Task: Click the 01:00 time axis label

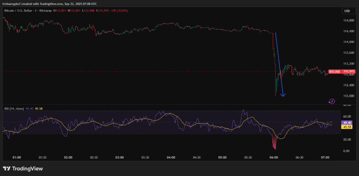Action: [17, 157]
